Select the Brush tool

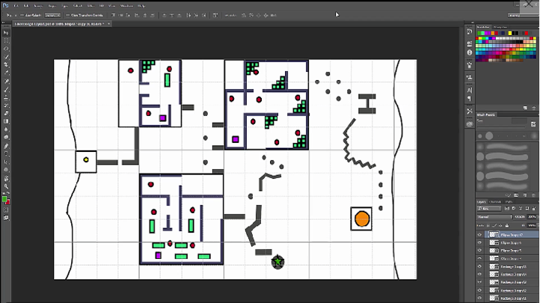click(x=6, y=90)
